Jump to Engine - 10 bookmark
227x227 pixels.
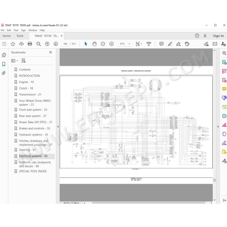[26, 82]
